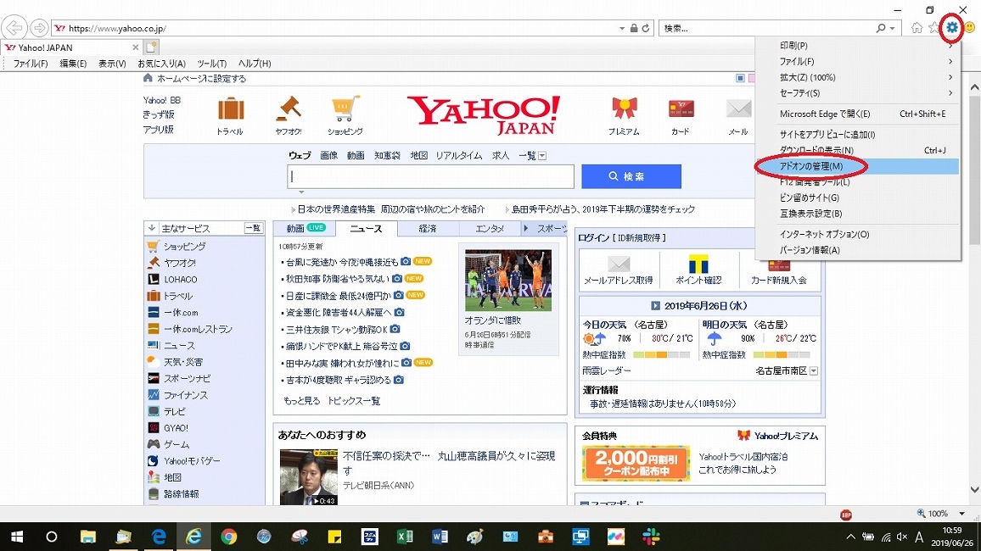Image resolution: width=981 pixels, height=551 pixels.
Task: Switch to the 経済 news tab
Action: click(x=428, y=229)
